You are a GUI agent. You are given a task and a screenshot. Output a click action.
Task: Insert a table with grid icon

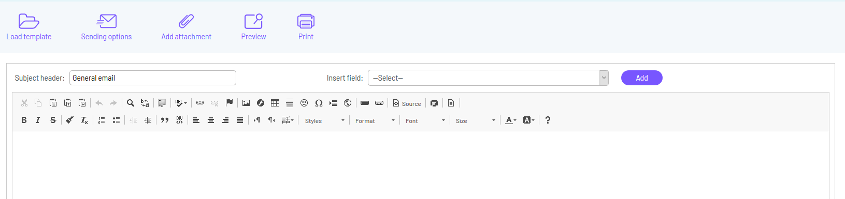tap(275, 103)
